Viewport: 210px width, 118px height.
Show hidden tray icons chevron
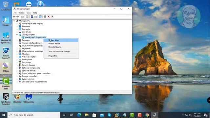[183, 115]
